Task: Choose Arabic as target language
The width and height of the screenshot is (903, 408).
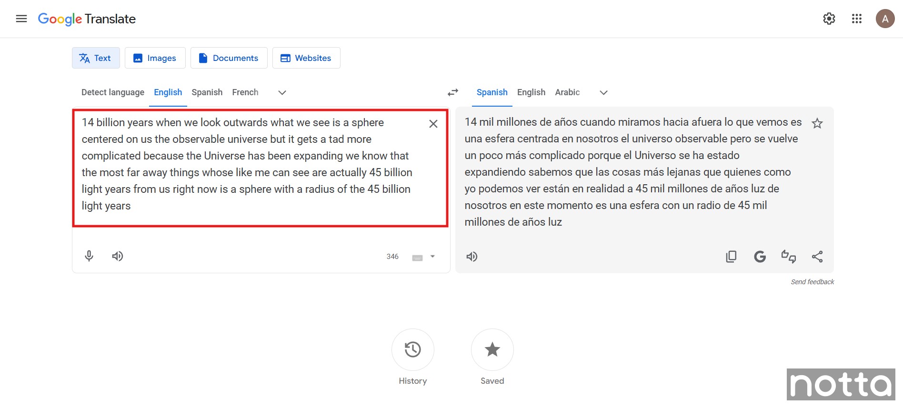Action: (567, 92)
